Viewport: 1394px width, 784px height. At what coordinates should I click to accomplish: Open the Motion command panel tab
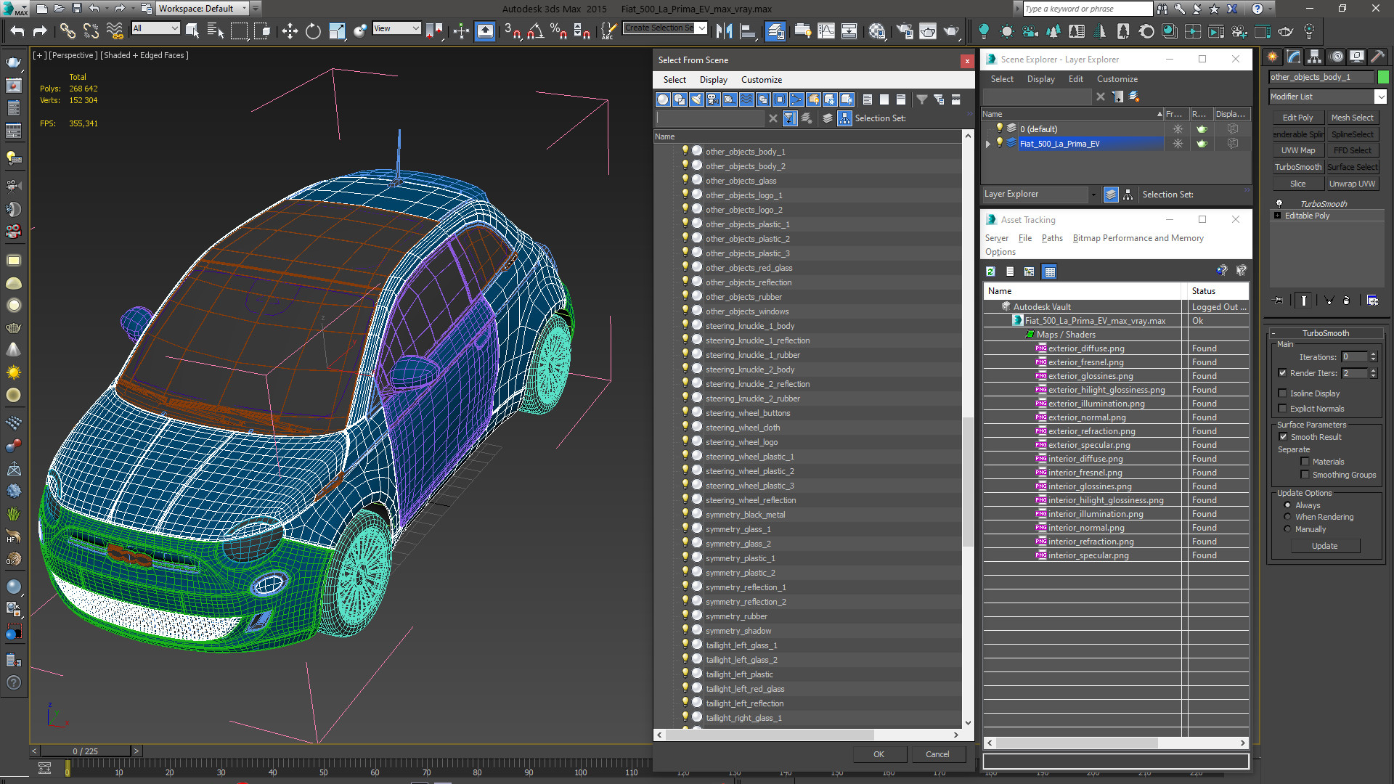click(x=1336, y=57)
